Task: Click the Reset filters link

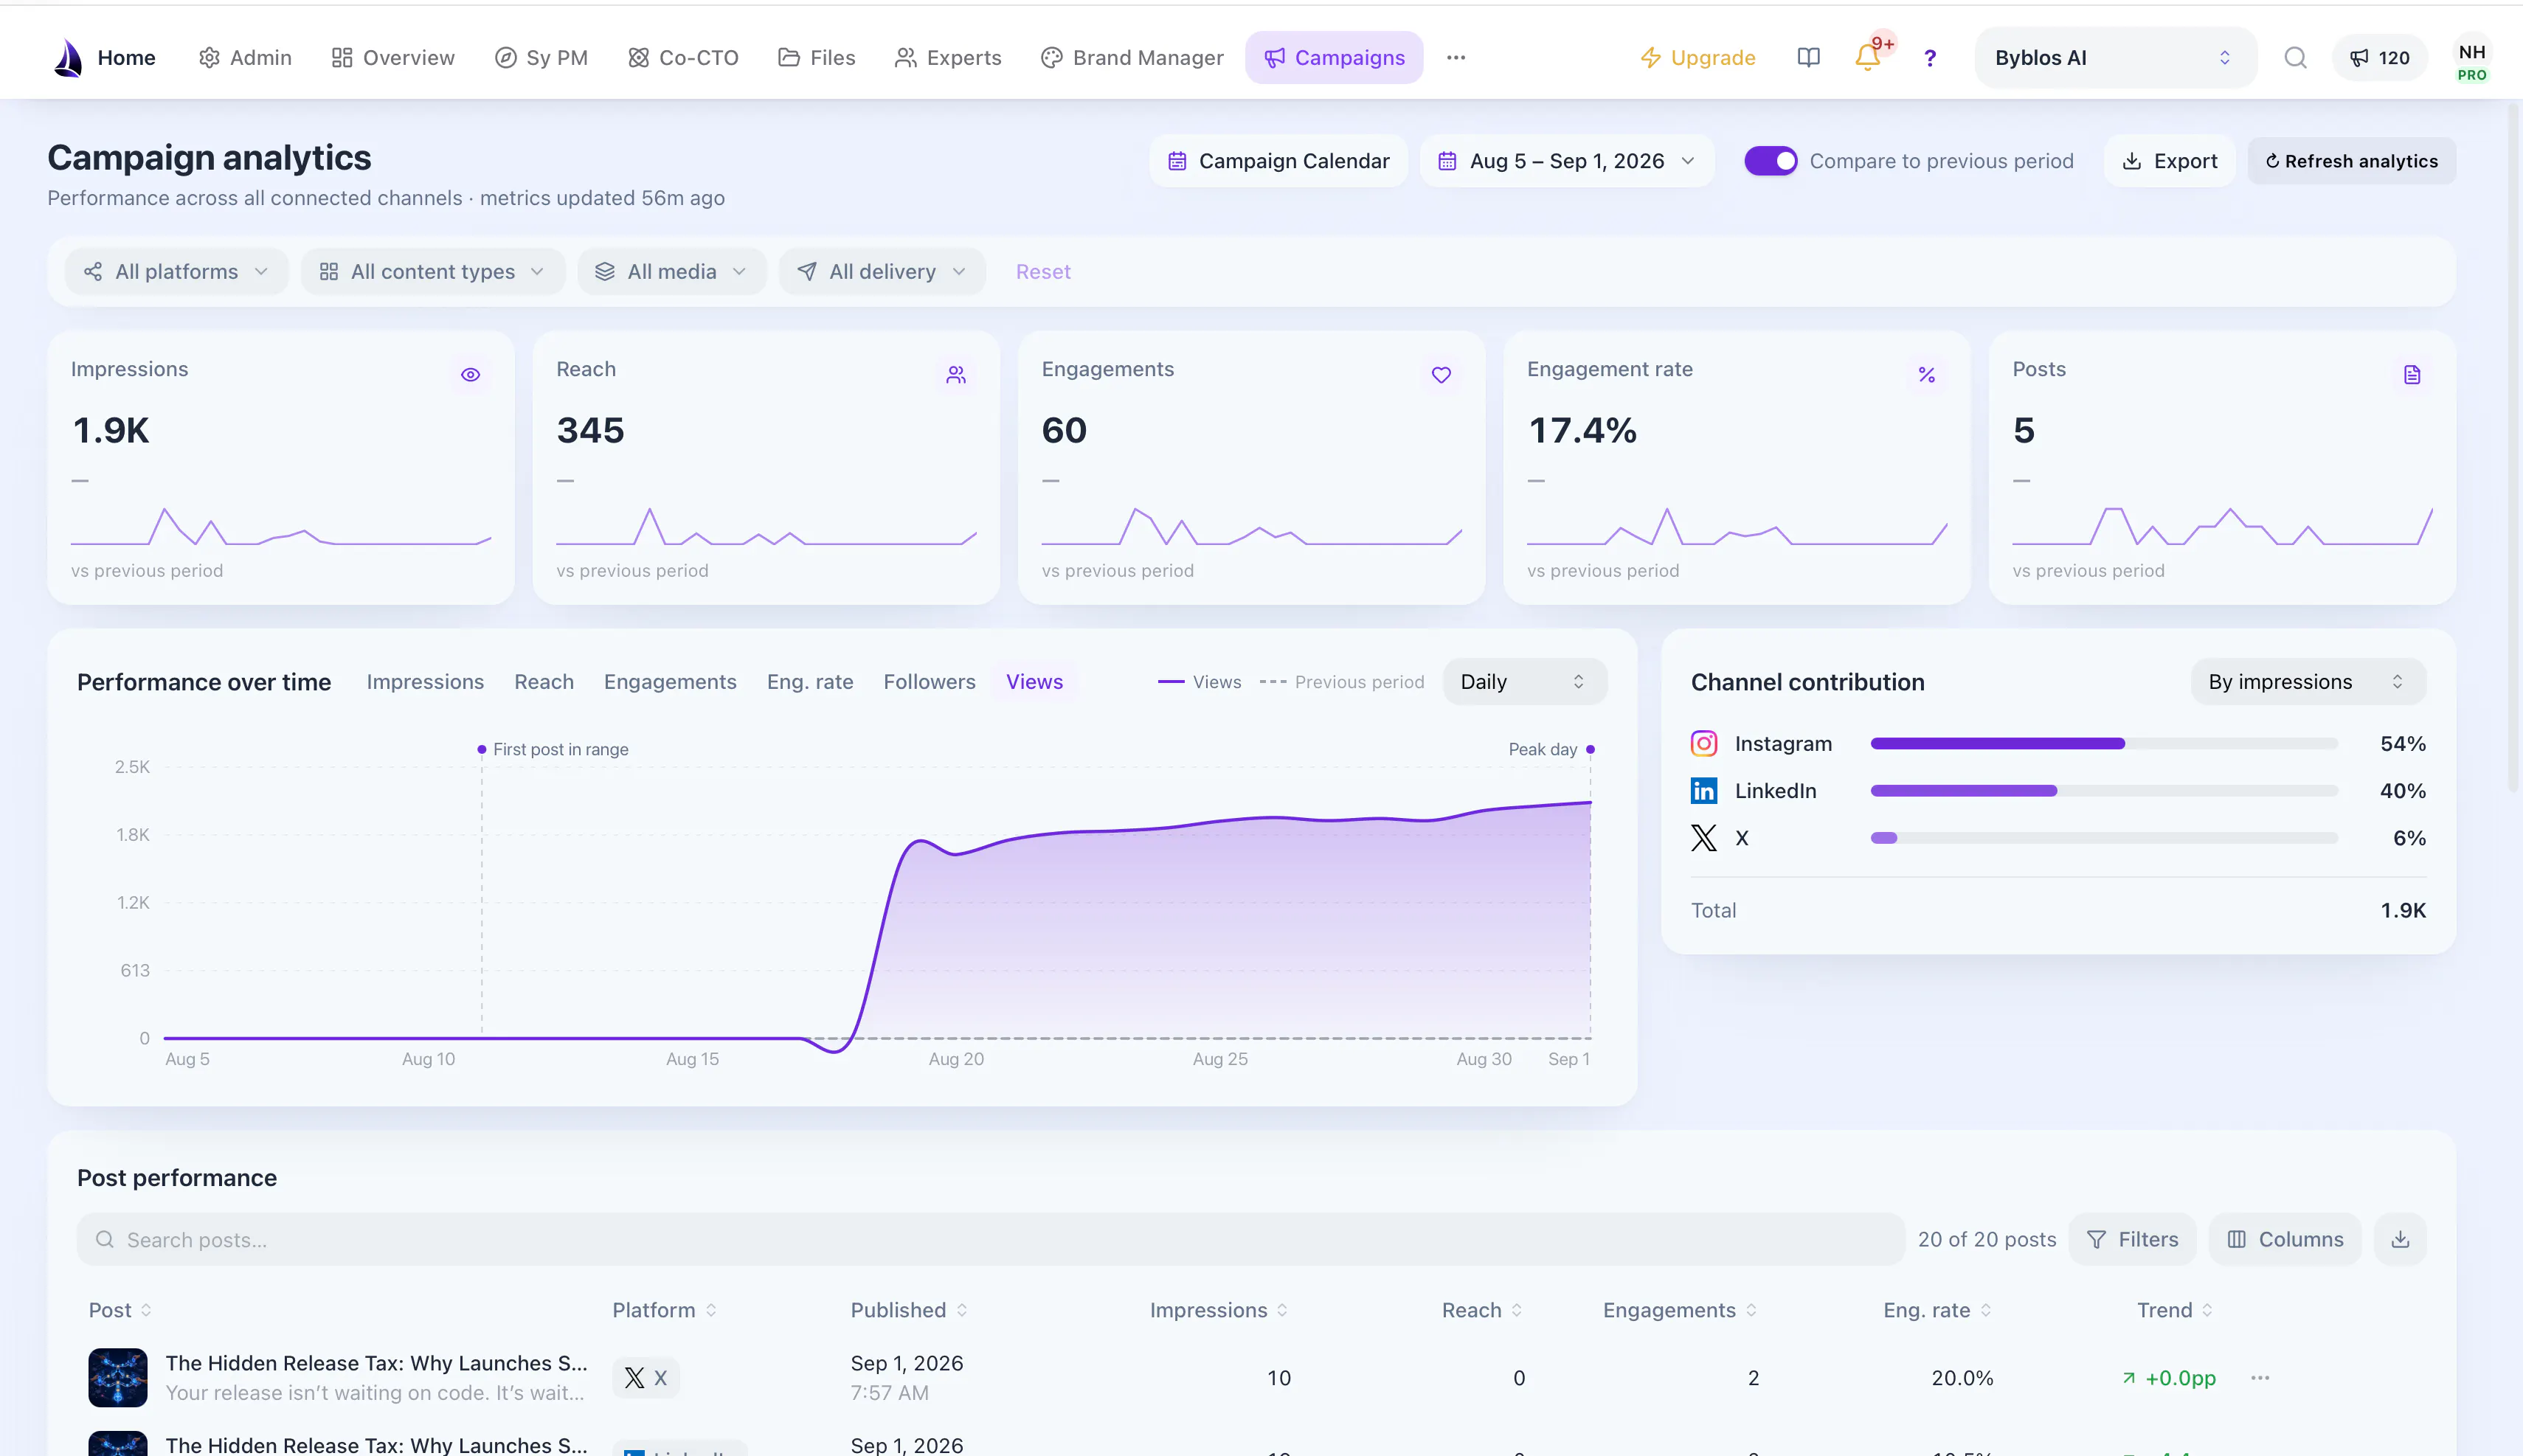Action: point(1043,272)
